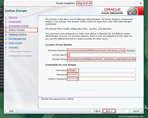Click the Summary step bullet icon
Screen dimensions: 148x118
[6, 47]
